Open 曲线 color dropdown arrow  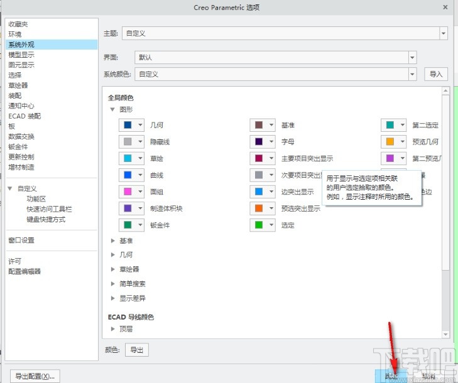[140, 175]
